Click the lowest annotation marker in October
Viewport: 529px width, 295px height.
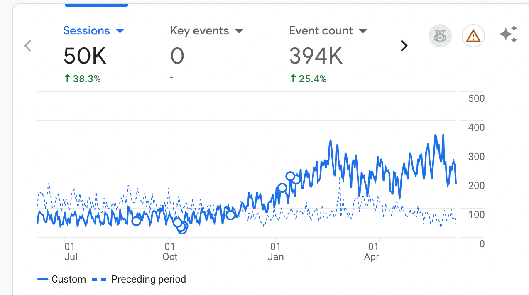182,229
